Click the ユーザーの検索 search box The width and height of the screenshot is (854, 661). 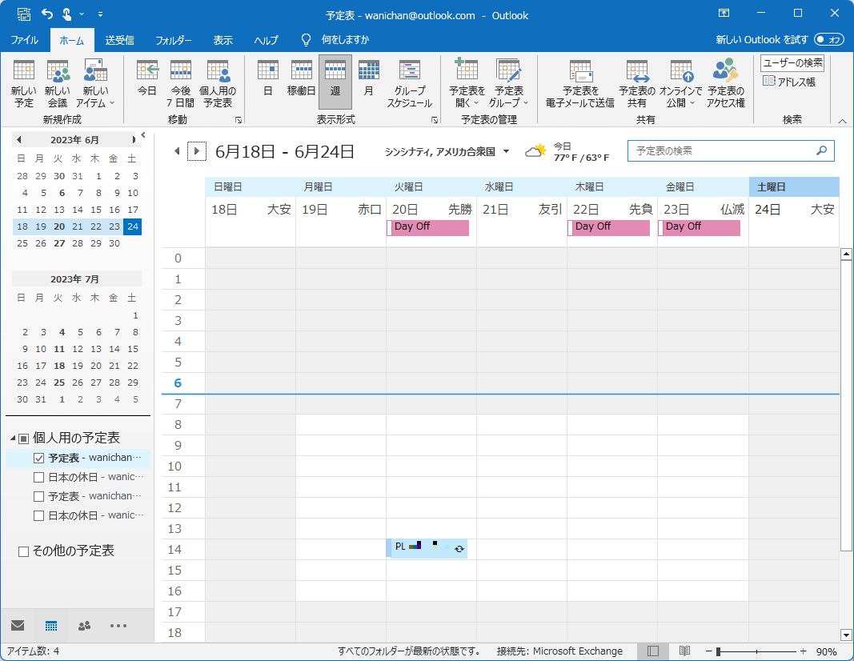[x=792, y=63]
